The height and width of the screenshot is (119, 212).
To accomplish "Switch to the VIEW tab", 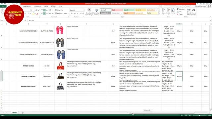I will pyautogui.click(x=60, y=6).
